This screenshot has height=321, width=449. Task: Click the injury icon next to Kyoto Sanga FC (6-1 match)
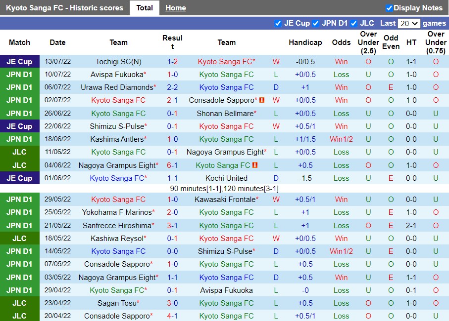pos(253,165)
